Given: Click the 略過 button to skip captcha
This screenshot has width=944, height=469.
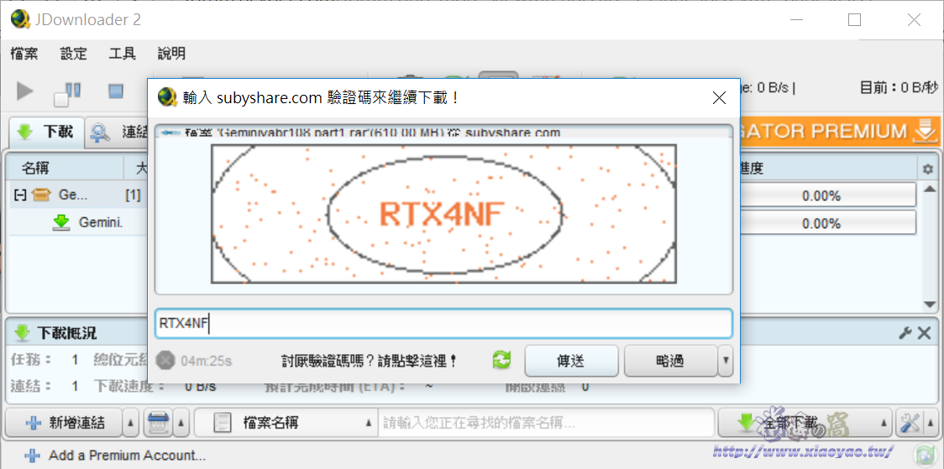Looking at the screenshot, I should [x=670, y=361].
